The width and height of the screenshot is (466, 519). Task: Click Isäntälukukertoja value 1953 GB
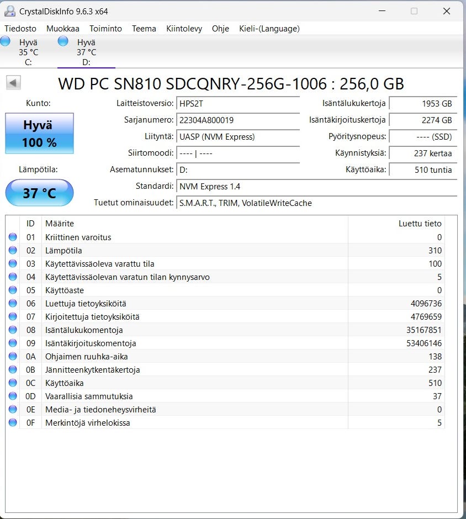click(x=423, y=104)
